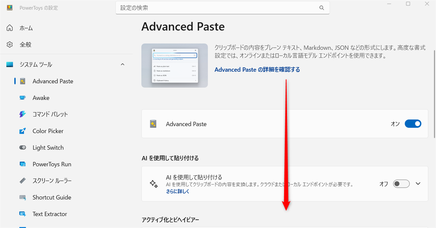Turn off the Advanced Paste toggle
The width and height of the screenshot is (436, 228).
[x=413, y=124]
